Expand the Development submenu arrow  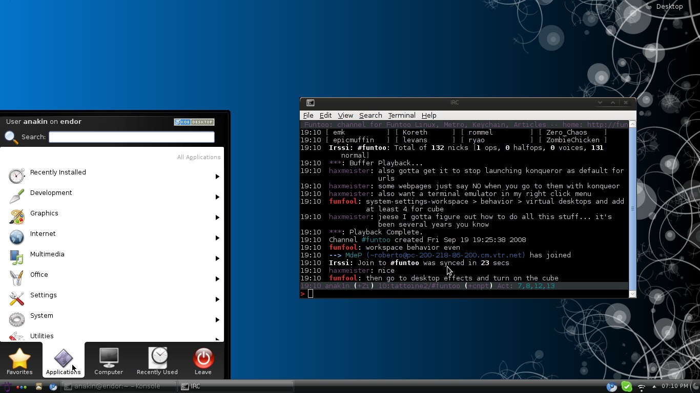tap(217, 197)
